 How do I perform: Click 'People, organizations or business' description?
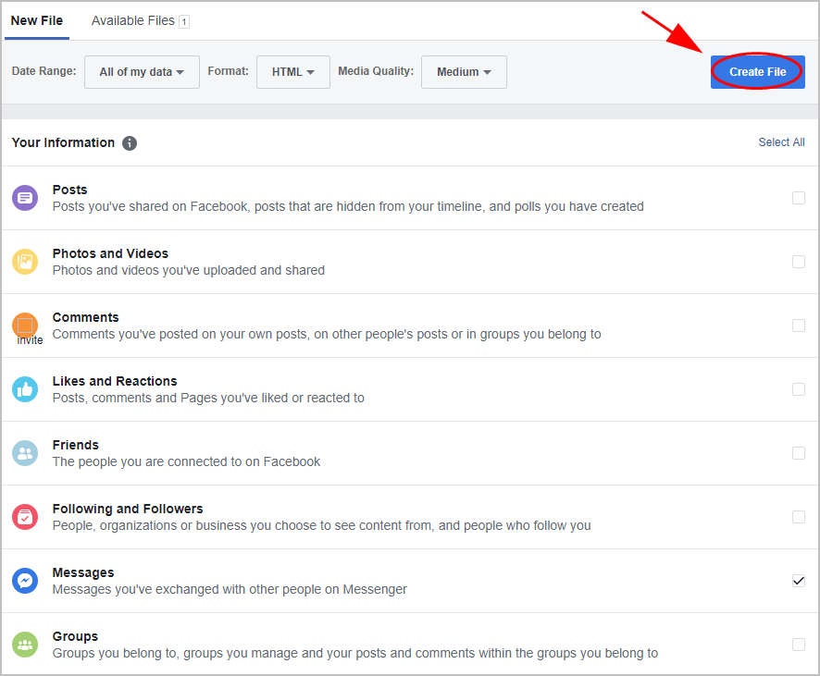322,525
